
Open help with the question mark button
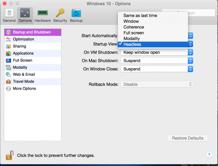coord(209,155)
